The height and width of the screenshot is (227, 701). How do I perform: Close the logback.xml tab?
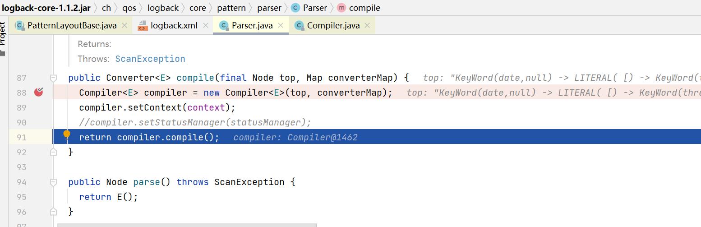point(205,26)
